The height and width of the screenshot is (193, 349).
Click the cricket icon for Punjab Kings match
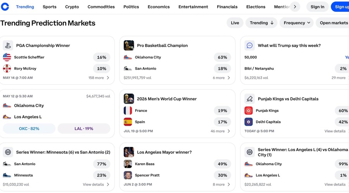tap(249, 99)
